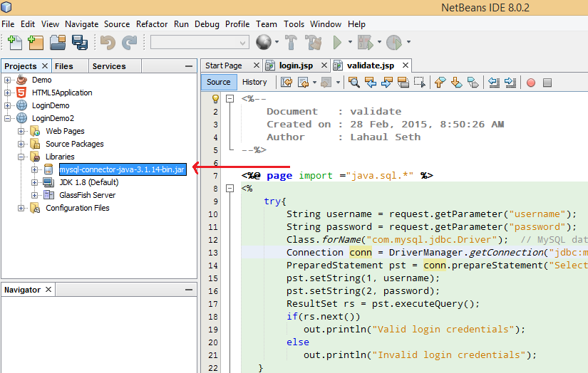The image size is (588, 373).
Task: Open the Refactor menu
Action: 152,24
